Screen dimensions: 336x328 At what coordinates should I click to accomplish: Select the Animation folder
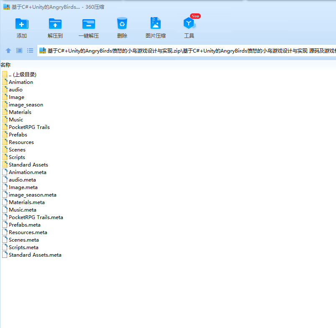pyautogui.click(x=18, y=82)
